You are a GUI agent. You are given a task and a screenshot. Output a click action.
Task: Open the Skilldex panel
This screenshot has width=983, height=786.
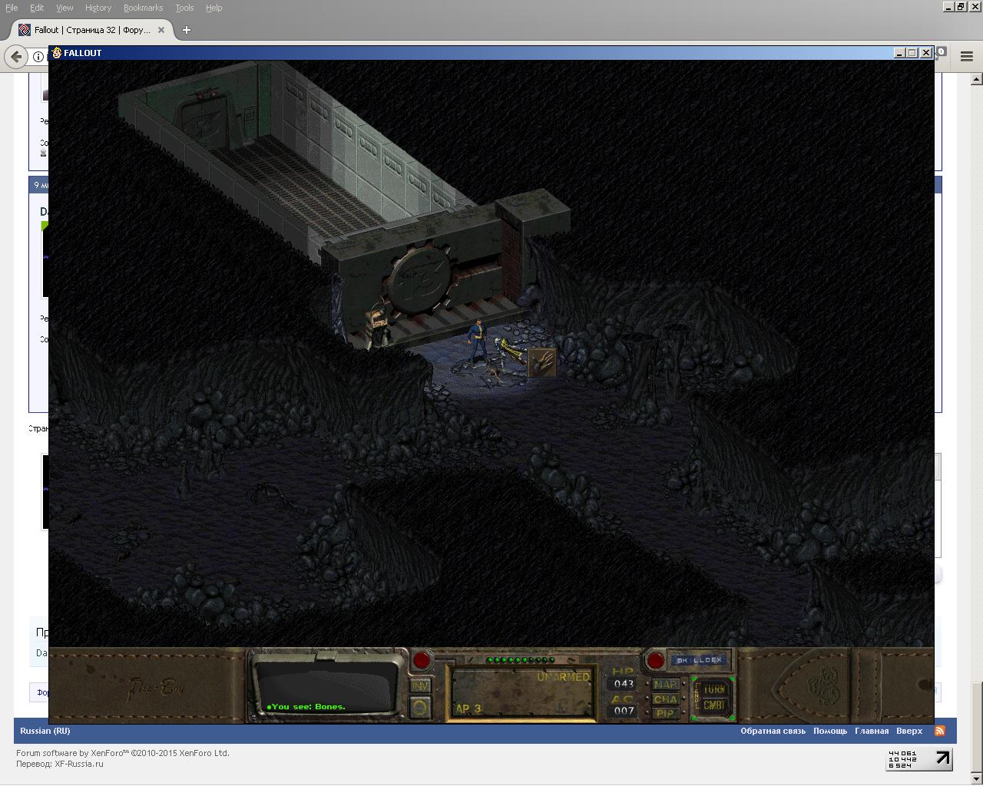click(700, 660)
